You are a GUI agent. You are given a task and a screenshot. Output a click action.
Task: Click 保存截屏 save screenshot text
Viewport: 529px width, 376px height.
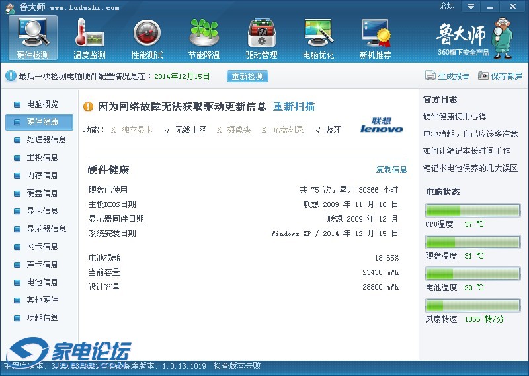tap(507, 77)
